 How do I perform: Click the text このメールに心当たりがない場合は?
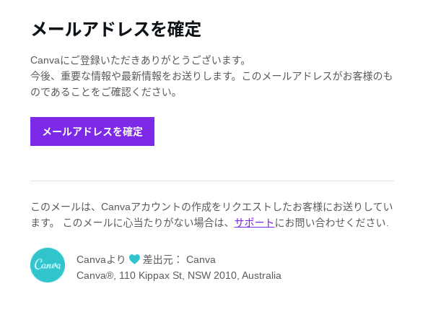pyautogui.click(x=146, y=222)
